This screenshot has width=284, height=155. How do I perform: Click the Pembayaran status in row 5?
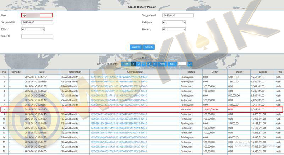click(x=187, y=96)
